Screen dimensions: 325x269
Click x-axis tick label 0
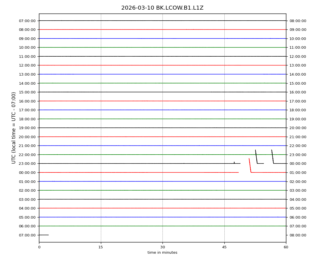(x=39, y=247)
